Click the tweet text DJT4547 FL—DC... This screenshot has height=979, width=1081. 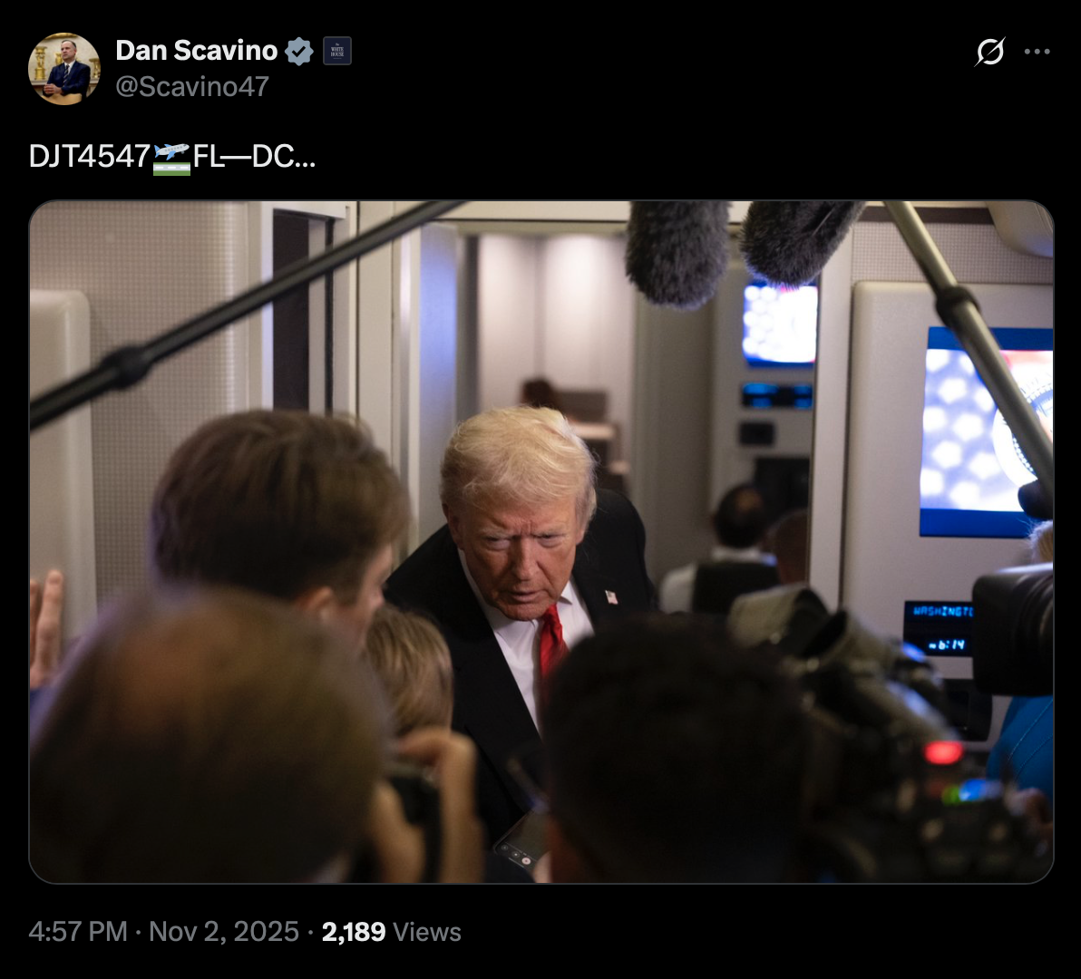tap(172, 157)
